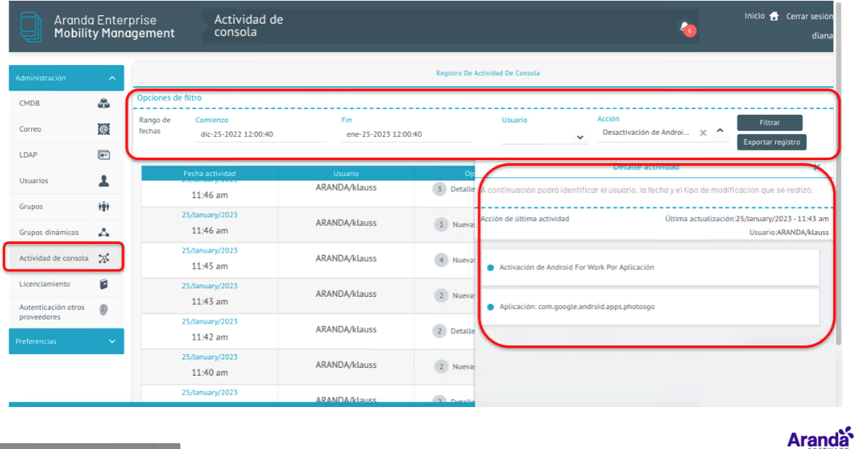The image size is (863, 449).
Task: Click ARANDA/klauss in the 11:43 am row
Action: click(x=346, y=294)
